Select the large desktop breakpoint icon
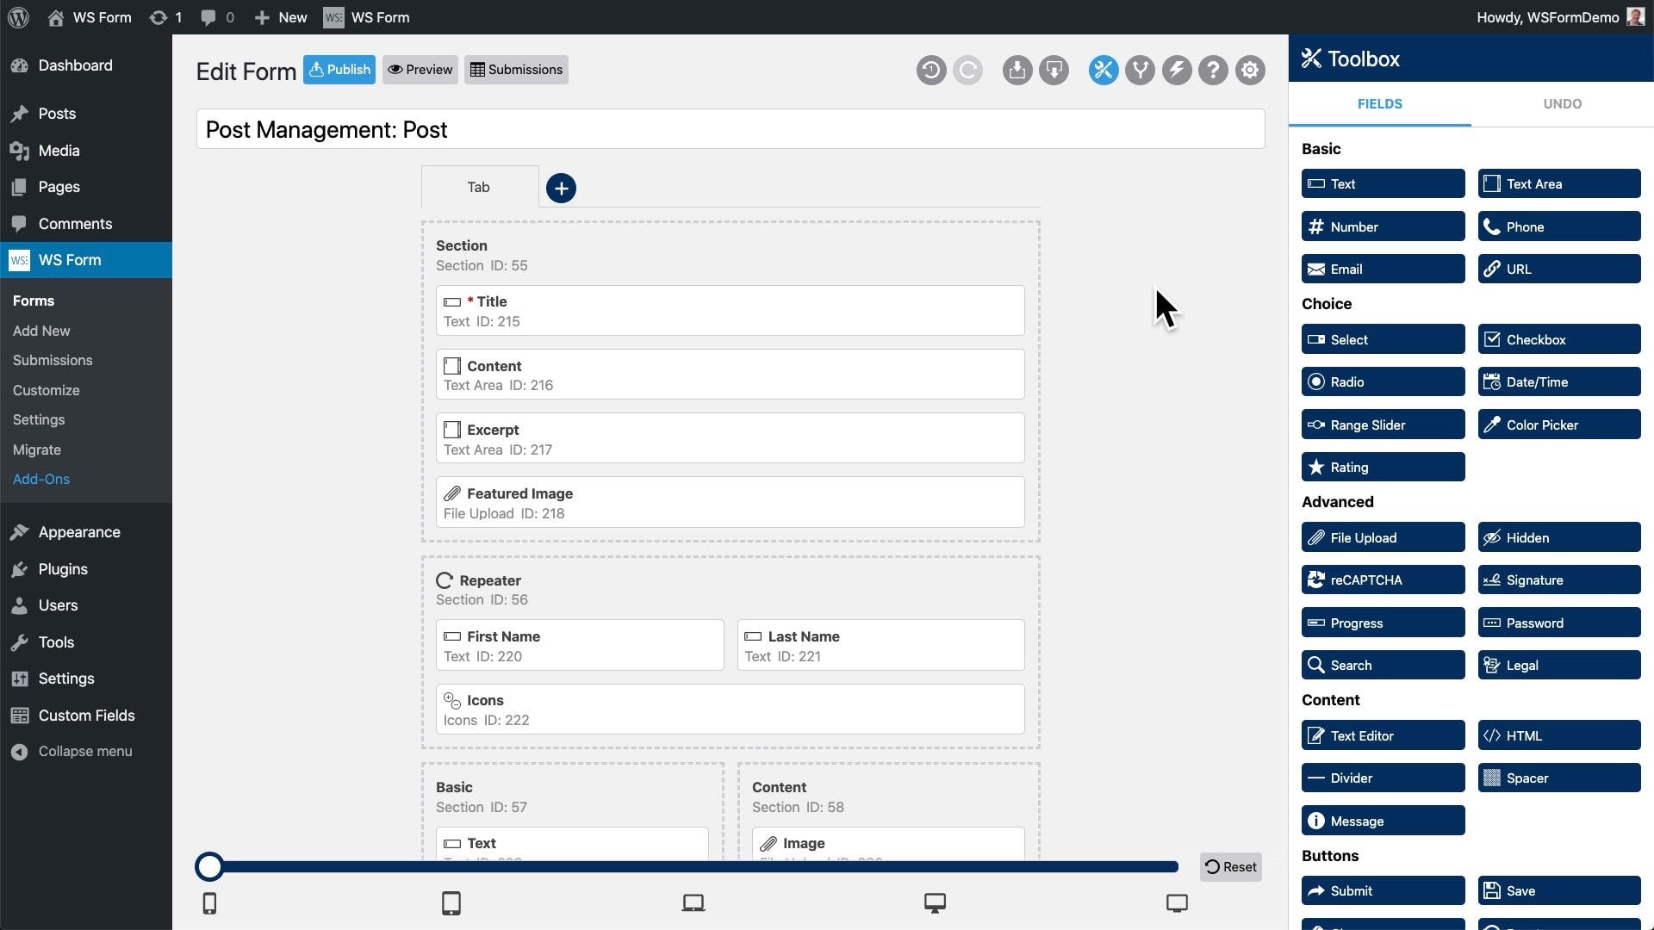This screenshot has width=1654, height=930. [x=1177, y=903]
